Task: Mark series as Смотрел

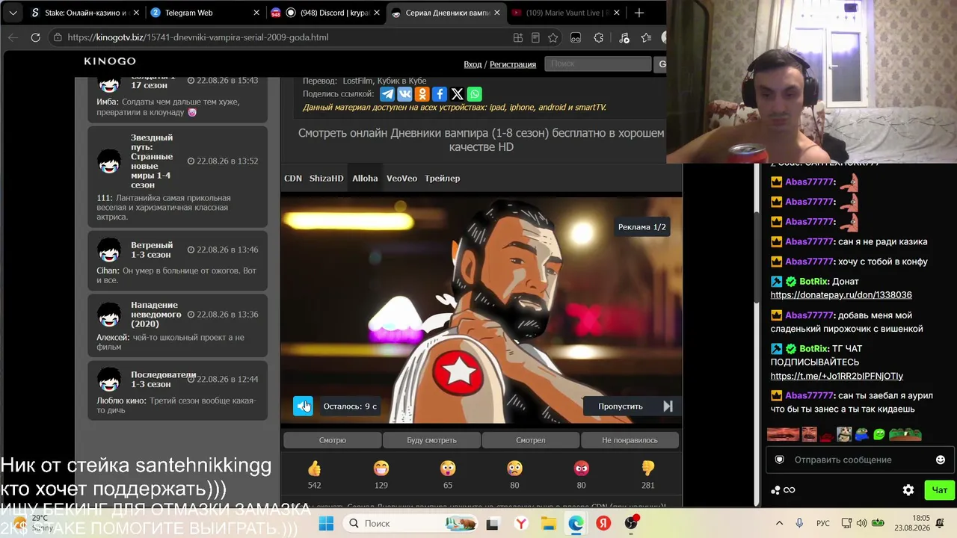Action: (531, 440)
